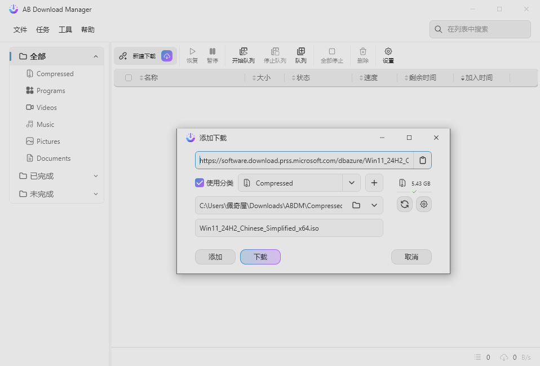
Task: Sort list by Date Added (加入时间) column
Action: pyautogui.click(x=477, y=78)
